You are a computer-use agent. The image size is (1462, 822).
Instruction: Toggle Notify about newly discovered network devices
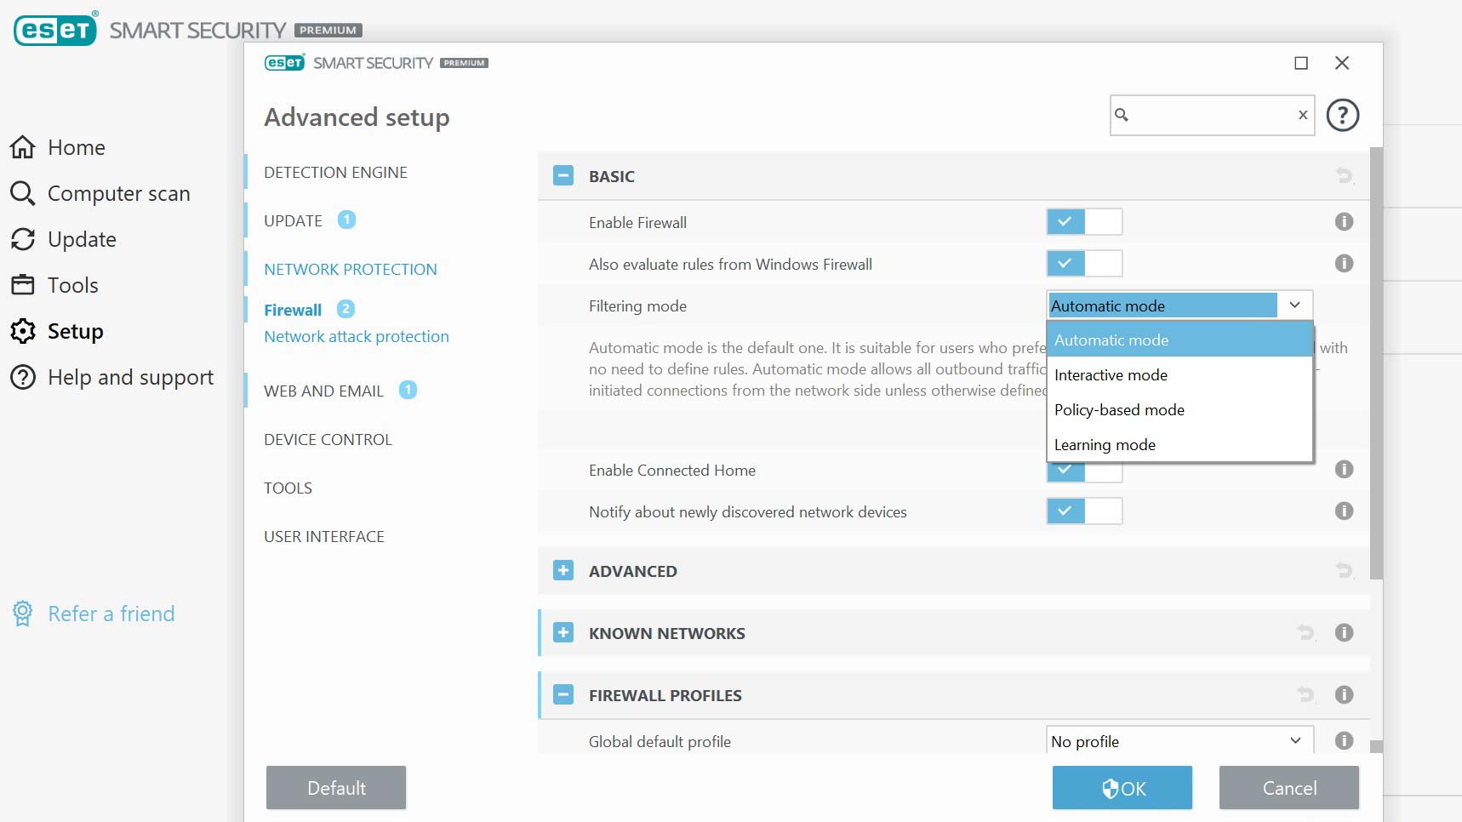point(1084,511)
